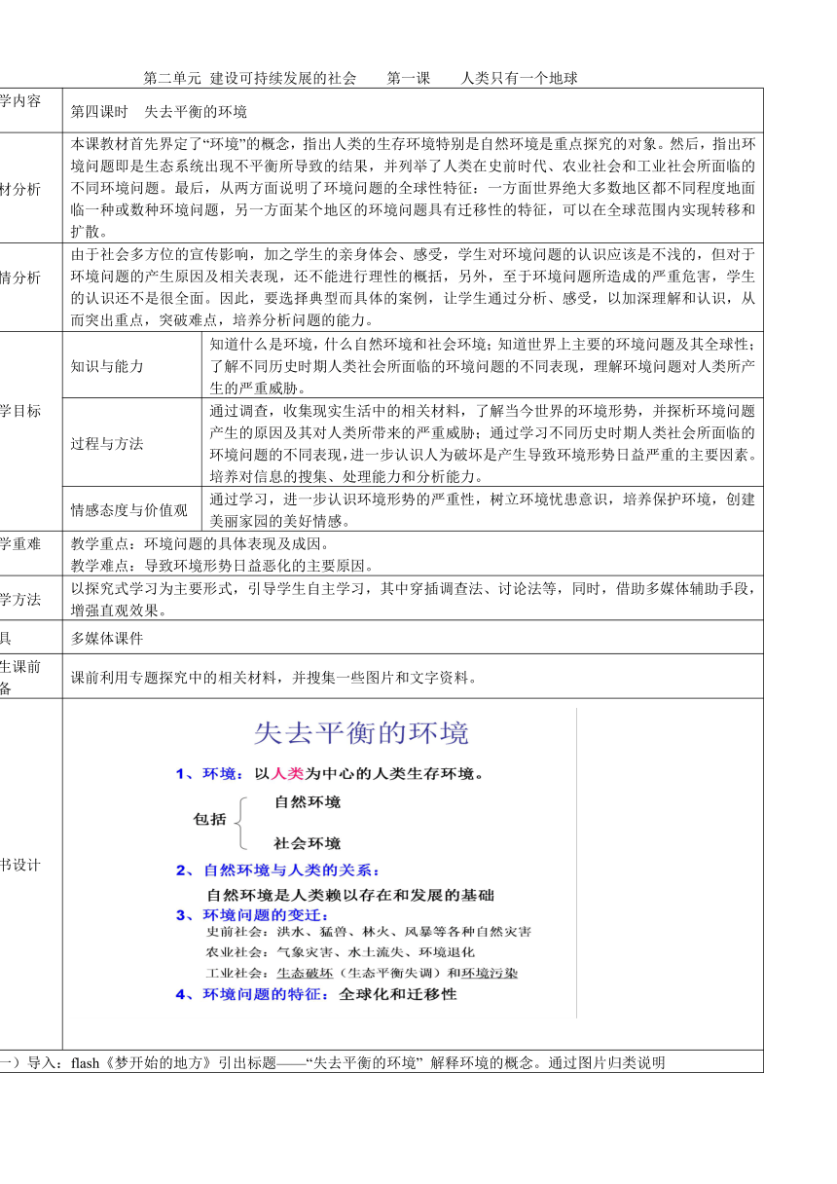The width and height of the screenshot is (837, 1184).
Task: Click the line starting "工业社会：生态破坏"
Action: 362,973
